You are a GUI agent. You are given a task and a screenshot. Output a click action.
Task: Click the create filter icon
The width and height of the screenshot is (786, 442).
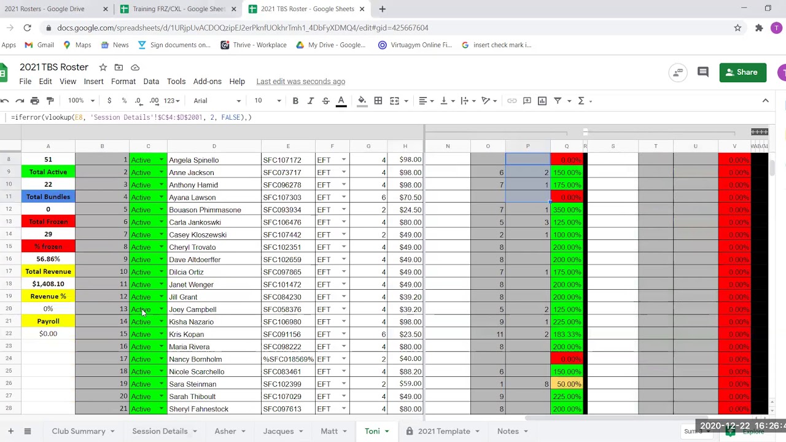point(558,101)
